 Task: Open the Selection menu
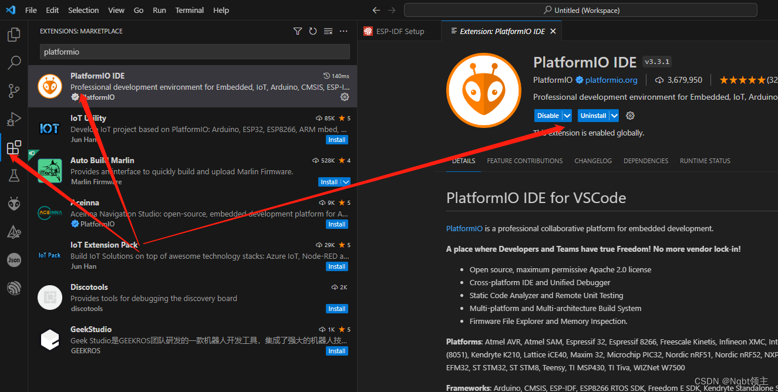pos(83,10)
